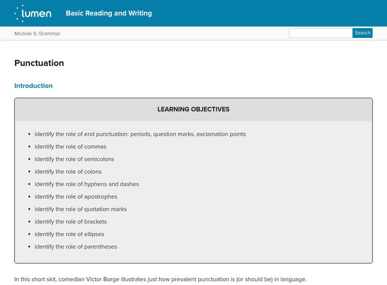Go to Module 5: Grammar breadcrumb
Image resolution: width=387 pixels, height=285 pixels.
point(37,33)
